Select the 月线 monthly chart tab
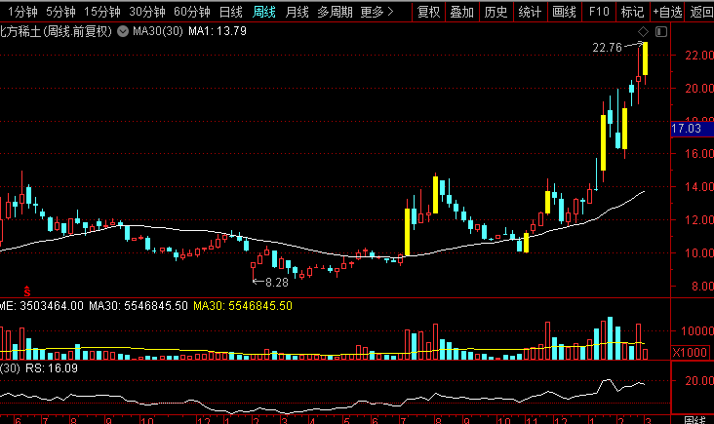Viewport: 714px width, 424px height. tap(297, 12)
